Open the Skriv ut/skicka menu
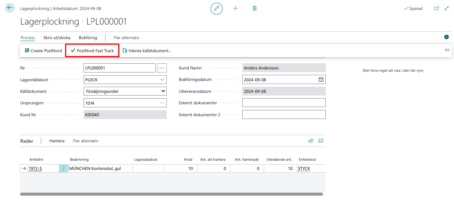454x211 pixels. click(57, 38)
